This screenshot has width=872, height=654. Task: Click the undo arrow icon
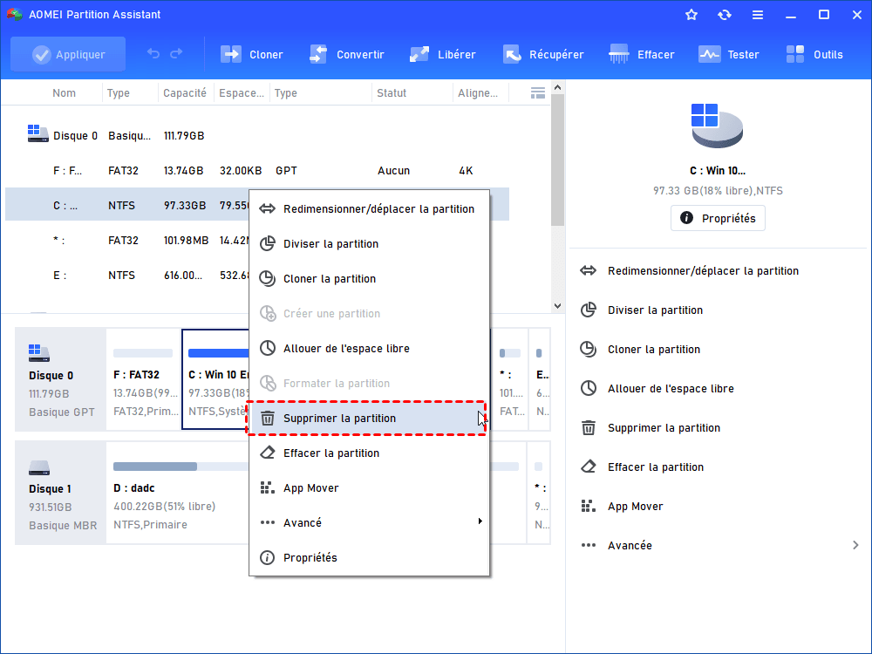[153, 54]
